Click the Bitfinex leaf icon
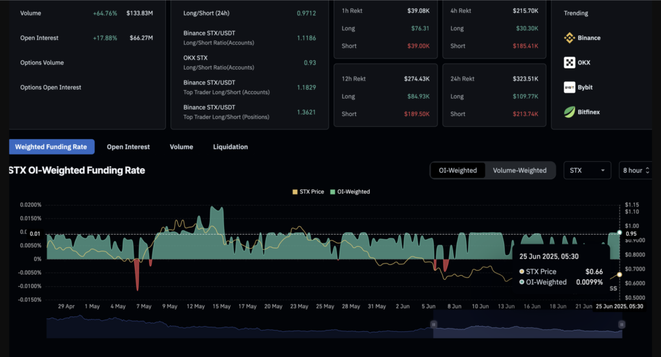Image resolution: width=661 pixels, height=357 pixels. pos(569,111)
